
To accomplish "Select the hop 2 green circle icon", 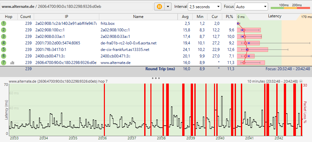I will 4,30.
